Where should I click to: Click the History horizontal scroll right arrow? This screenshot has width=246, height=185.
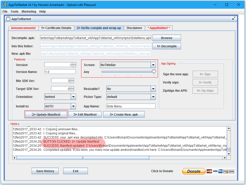[225, 158]
